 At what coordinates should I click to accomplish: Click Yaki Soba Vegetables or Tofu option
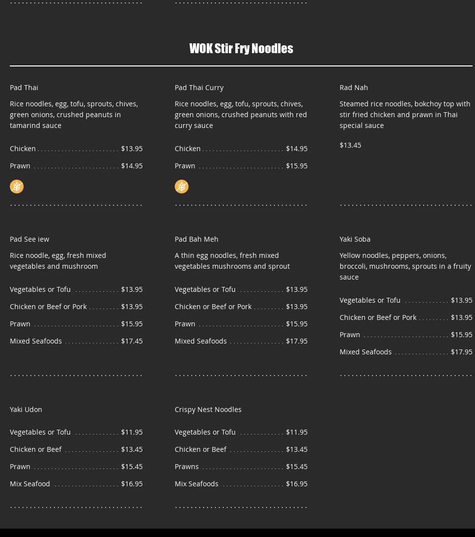click(x=370, y=300)
